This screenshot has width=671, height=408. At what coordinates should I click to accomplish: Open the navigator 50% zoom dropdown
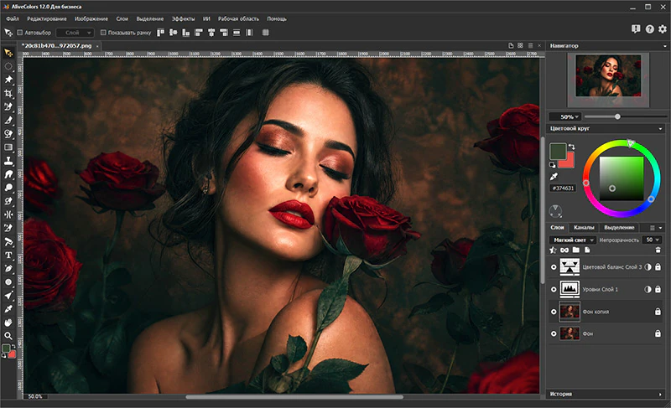point(565,116)
